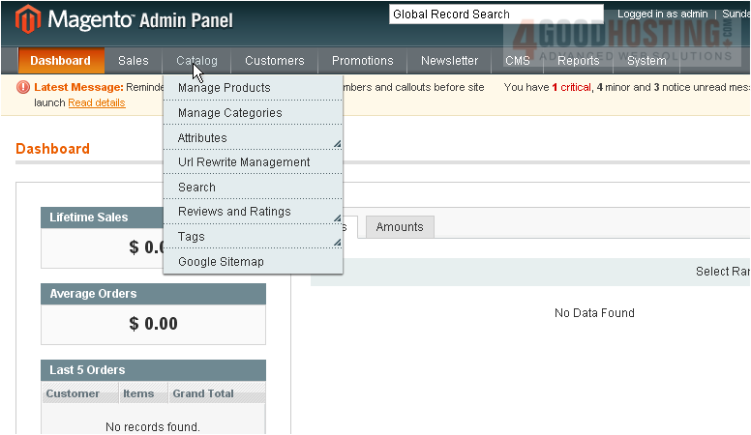Click the Magento logo icon
The image size is (751, 435).
tap(29, 19)
